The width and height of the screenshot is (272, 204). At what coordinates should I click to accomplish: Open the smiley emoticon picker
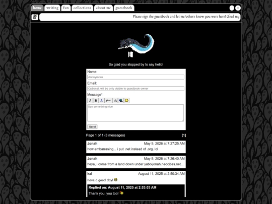tap(126, 100)
